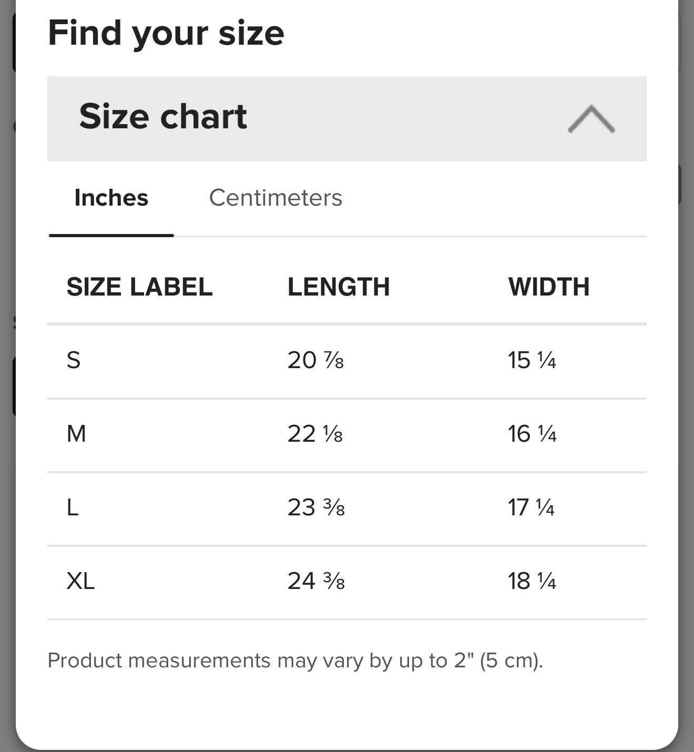Select the XL size row

tap(347, 582)
